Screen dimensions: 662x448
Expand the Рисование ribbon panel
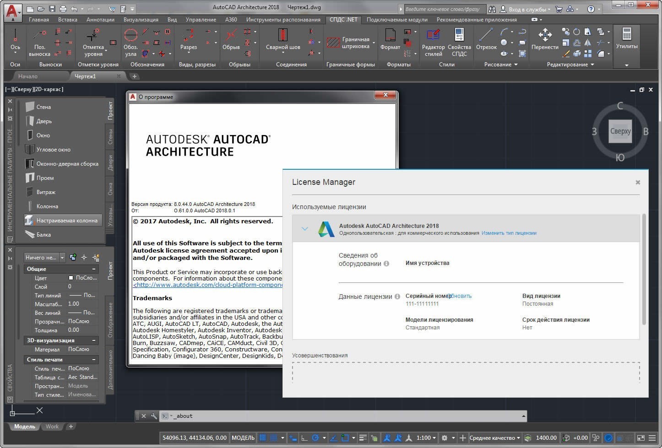coord(500,65)
